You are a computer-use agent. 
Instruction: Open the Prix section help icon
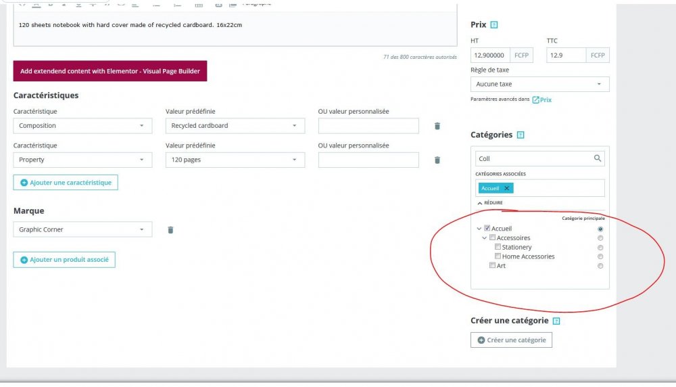coord(494,25)
